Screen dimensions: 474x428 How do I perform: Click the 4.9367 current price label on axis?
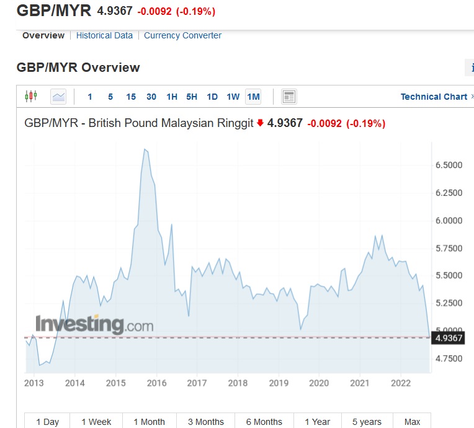click(x=449, y=338)
